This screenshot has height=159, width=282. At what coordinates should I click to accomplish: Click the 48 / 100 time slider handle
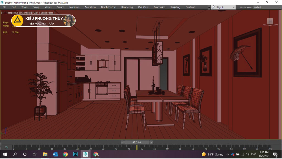(137, 142)
